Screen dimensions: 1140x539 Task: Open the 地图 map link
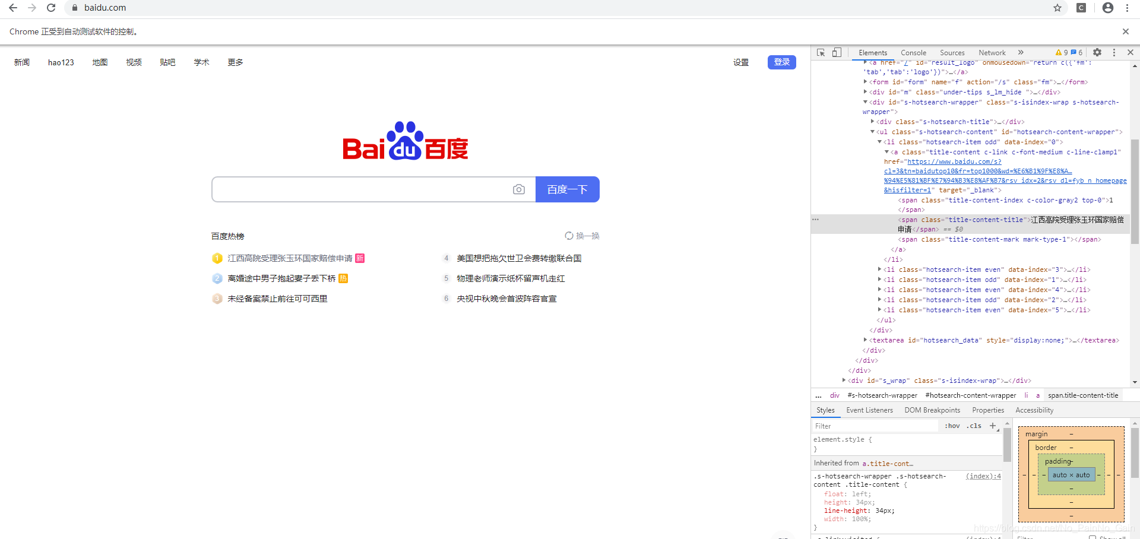point(100,62)
